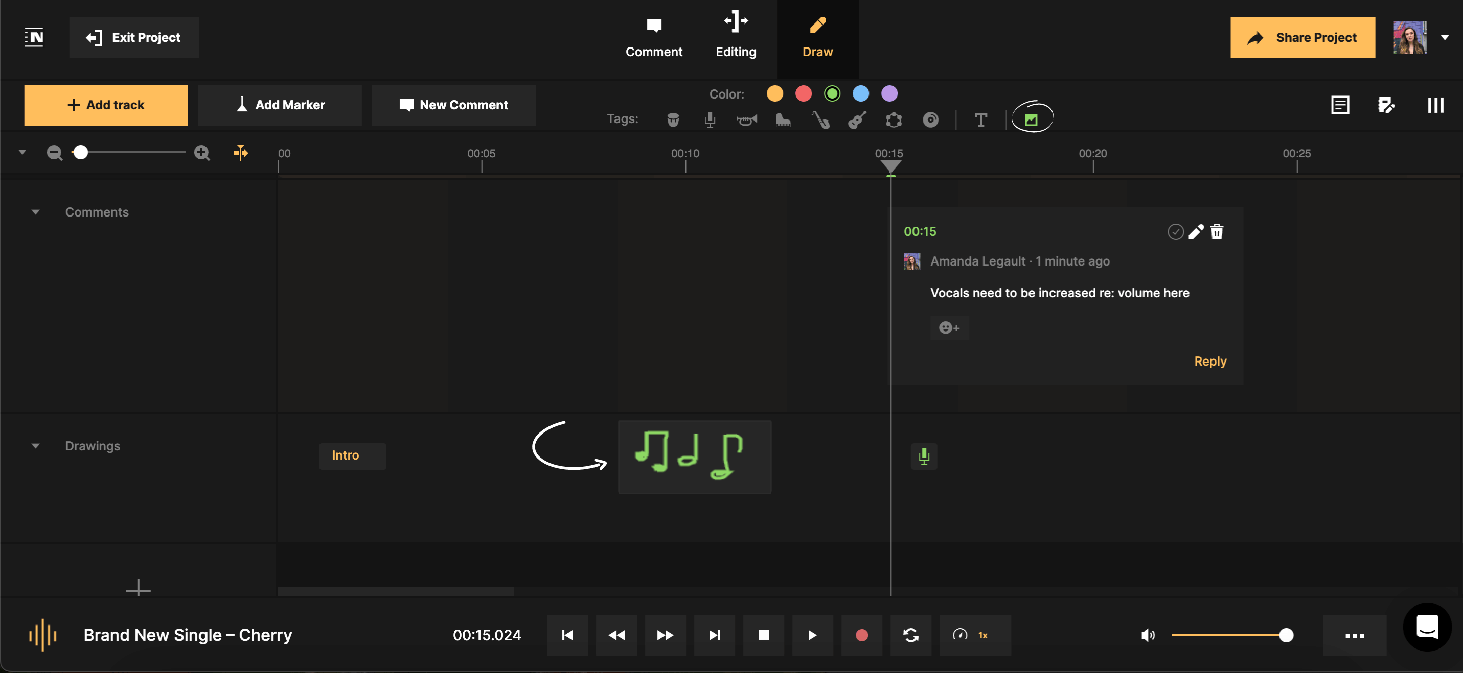Open the notes panel icon

1340,104
